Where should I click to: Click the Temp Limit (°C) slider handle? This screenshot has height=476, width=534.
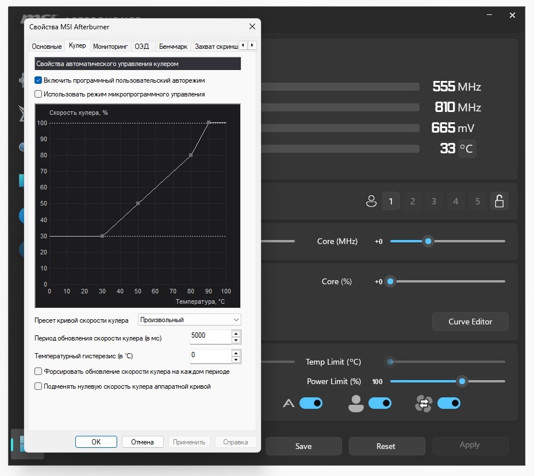390,362
